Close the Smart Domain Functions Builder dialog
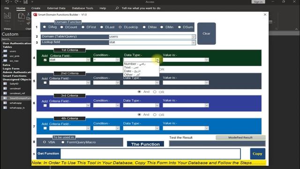The height and width of the screenshot is (169, 300). pyautogui.click(x=265, y=15)
